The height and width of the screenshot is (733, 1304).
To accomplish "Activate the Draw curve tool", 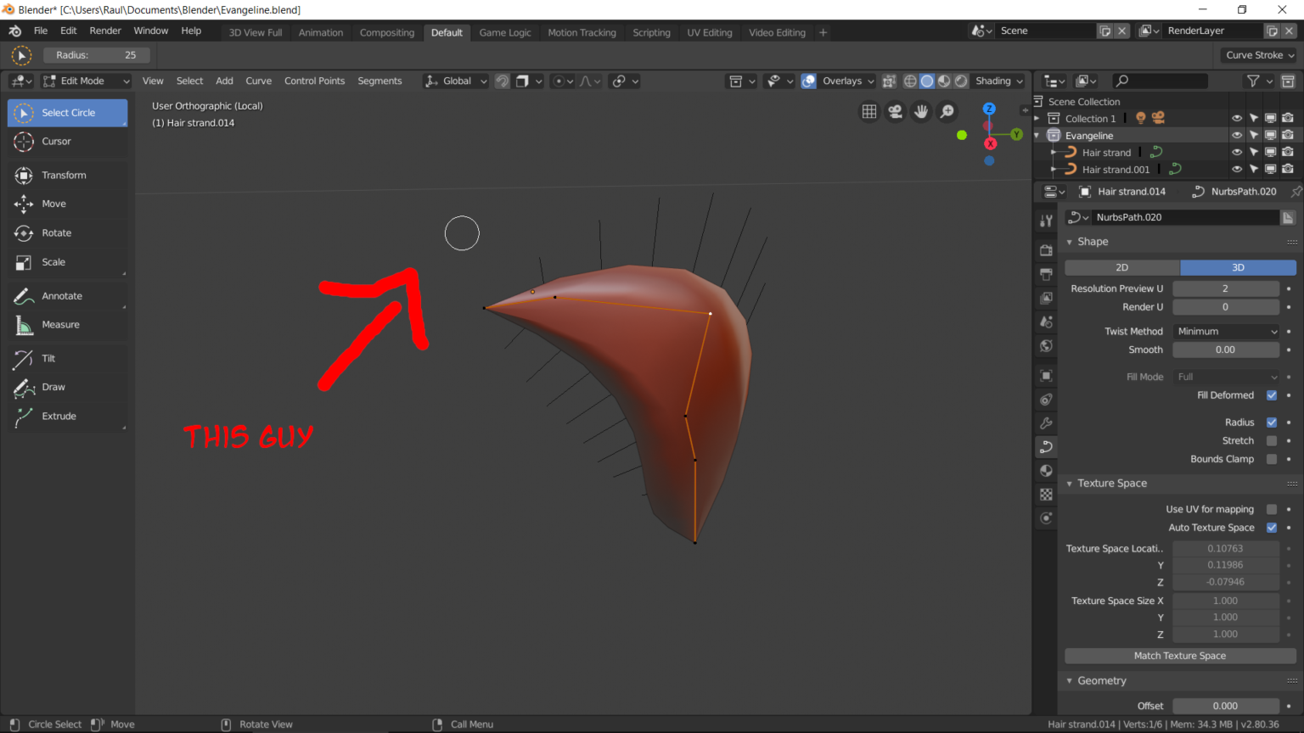I will pyautogui.click(x=52, y=387).
